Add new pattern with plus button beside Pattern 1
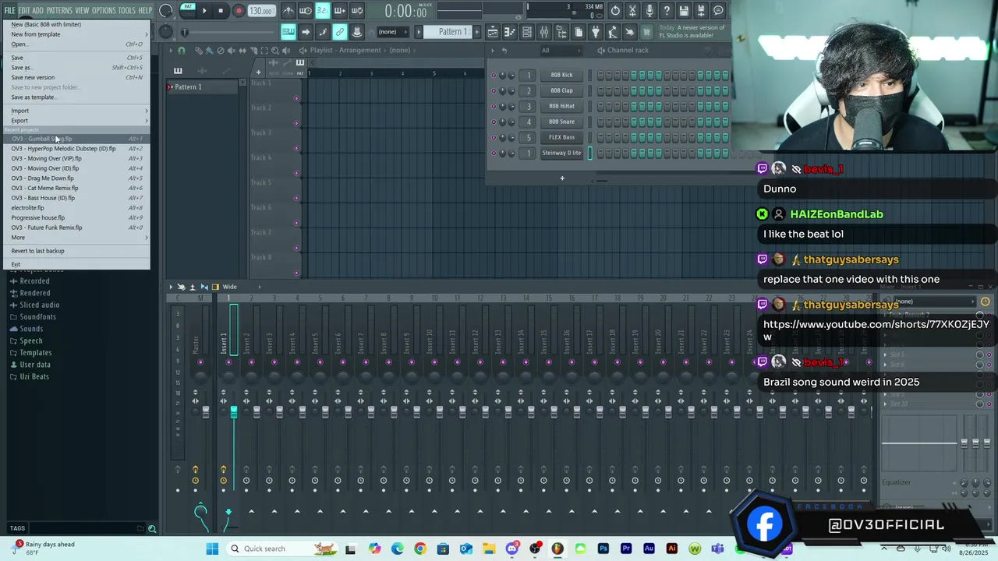 tap(476, 32)
